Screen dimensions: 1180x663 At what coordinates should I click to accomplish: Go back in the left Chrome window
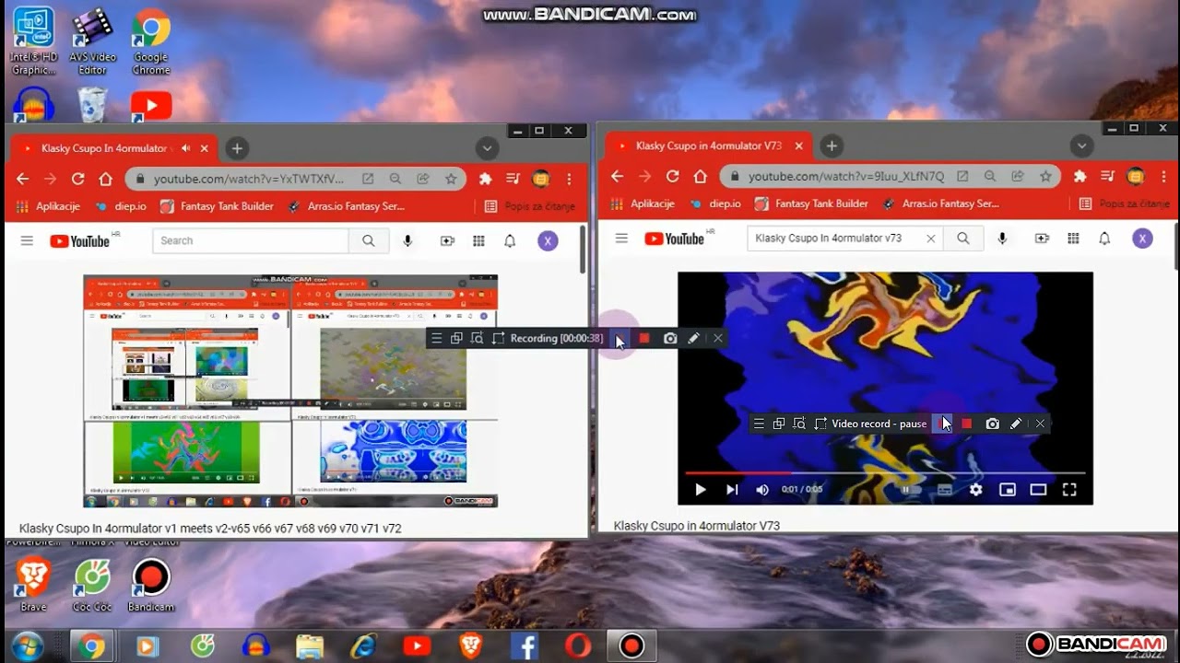pyautogui.click(x=23, y=179)
